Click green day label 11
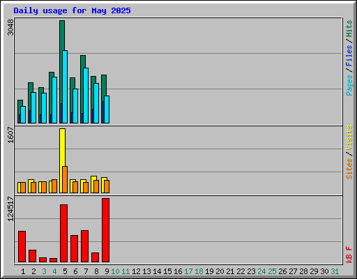 click(126, 271)
